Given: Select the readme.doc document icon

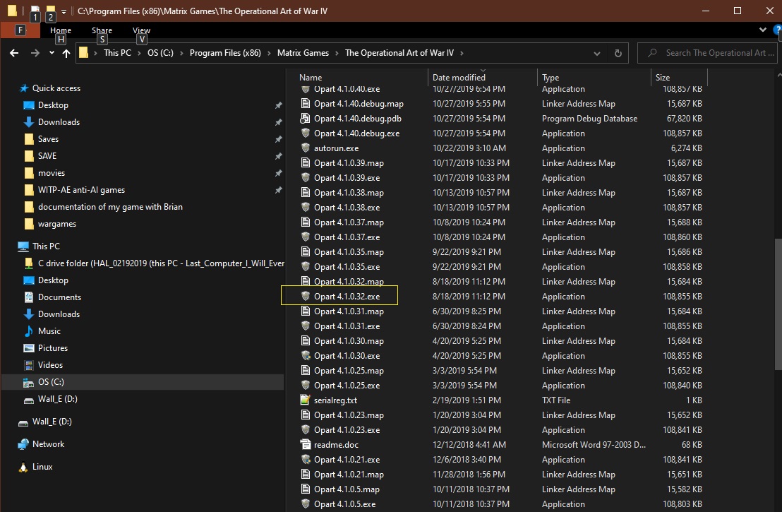Looking at the screenshot, I should [x=305, y=444].
